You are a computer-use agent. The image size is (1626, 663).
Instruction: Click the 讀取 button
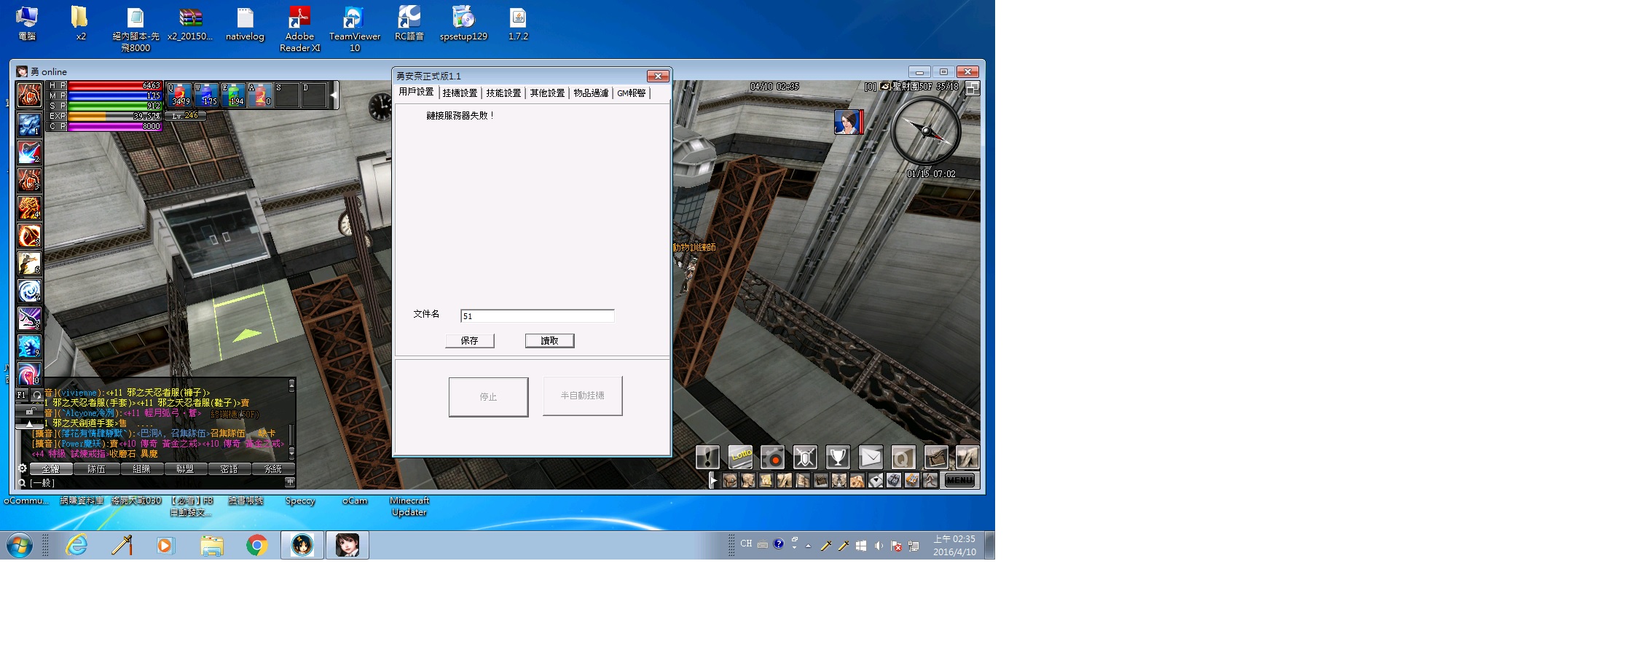pos(550,341)
